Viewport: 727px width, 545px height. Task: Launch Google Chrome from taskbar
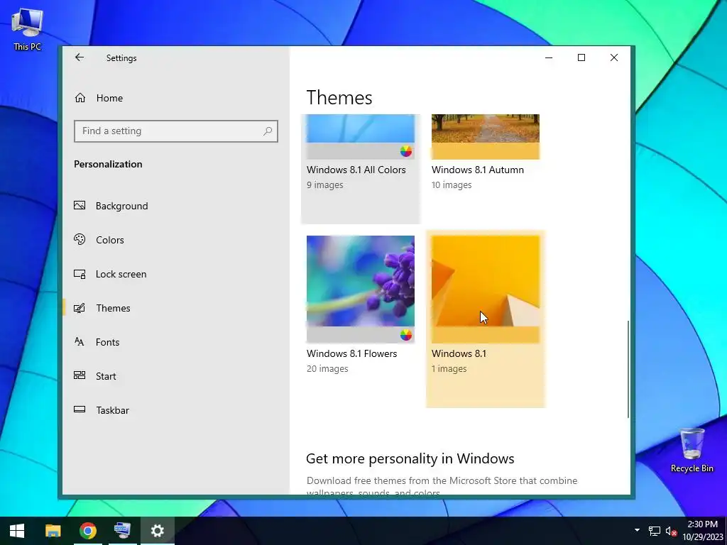[x=87, y=531]
